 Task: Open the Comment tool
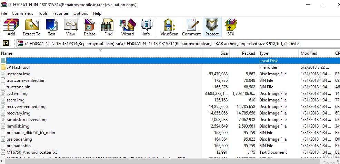tap(191, 27)
